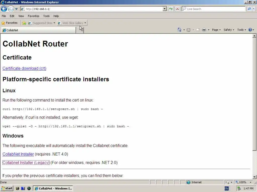Click the CollabNet taskbar window button
This screenshot has width=257, height=192.
[53, 188]
